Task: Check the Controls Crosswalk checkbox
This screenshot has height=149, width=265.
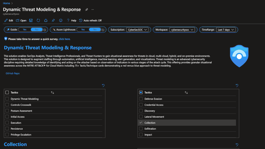Action: tap(7, 105)
